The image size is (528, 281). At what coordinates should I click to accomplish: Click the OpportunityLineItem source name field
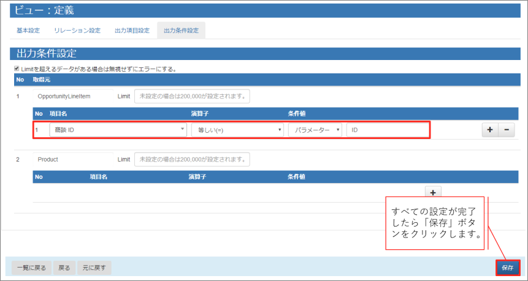74,97
